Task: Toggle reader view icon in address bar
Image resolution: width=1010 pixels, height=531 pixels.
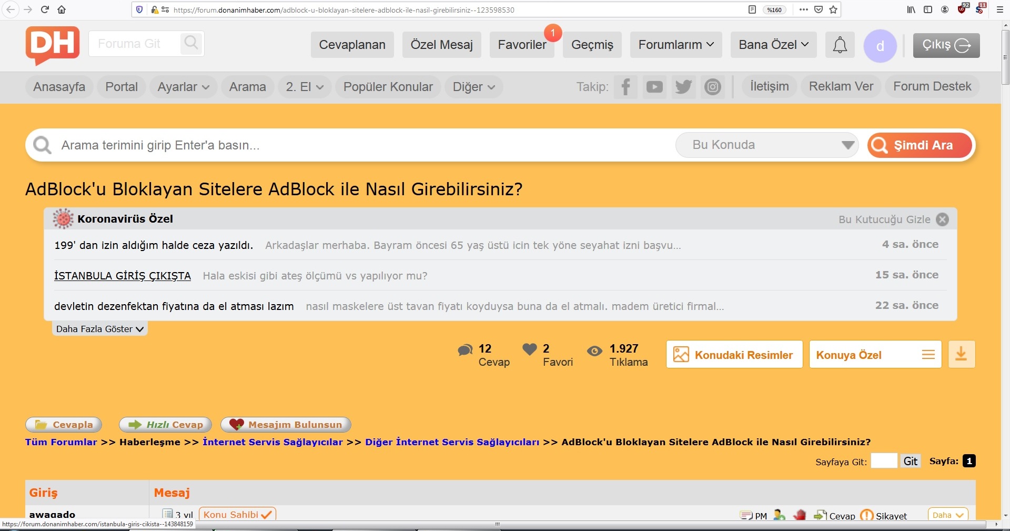Action: coord(752,9)
